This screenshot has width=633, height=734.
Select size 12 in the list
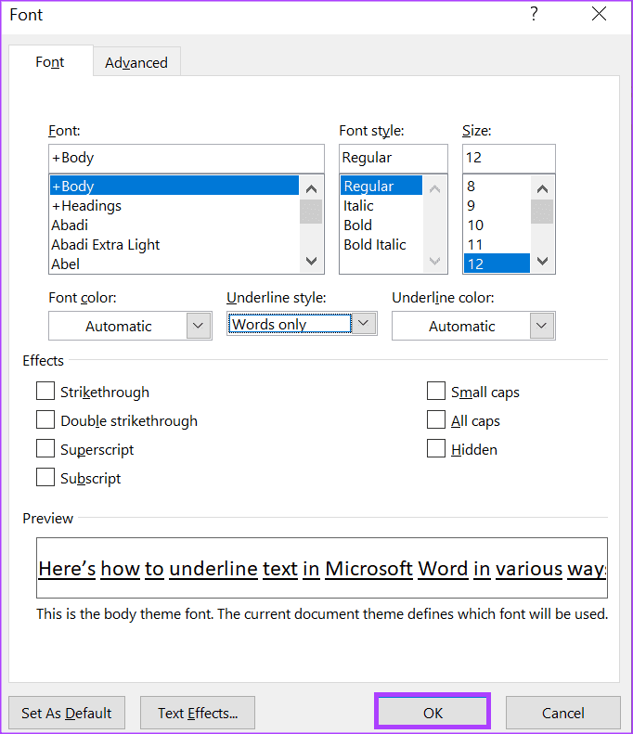pyautogui.click(x=497, y=264)
